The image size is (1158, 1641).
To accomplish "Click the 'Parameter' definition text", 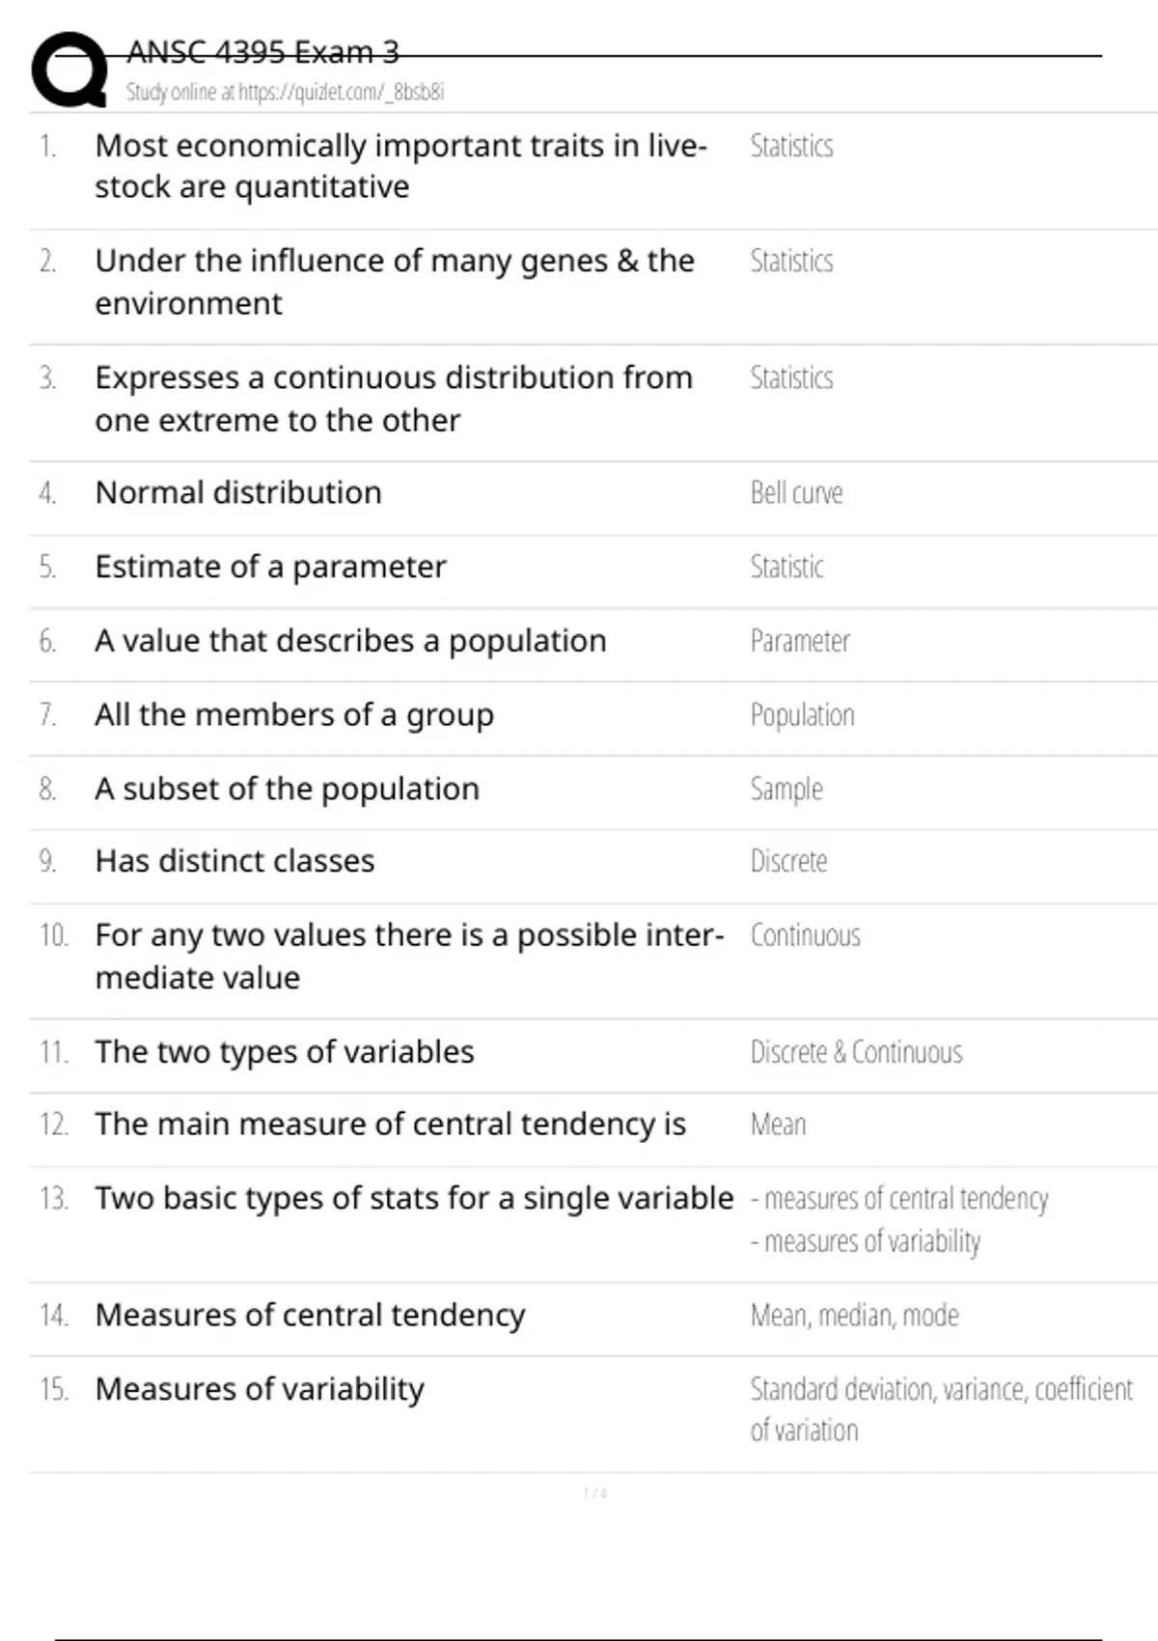I will [800, 642].
